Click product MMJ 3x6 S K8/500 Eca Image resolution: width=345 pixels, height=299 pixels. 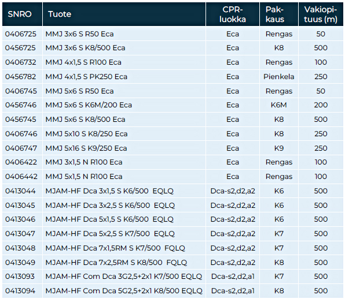click(x=85, y=48)
